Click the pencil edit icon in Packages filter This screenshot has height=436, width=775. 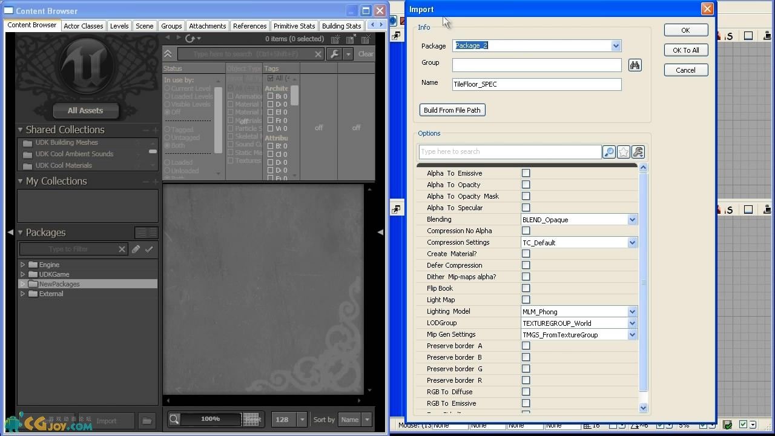click(x=136, y=249)
